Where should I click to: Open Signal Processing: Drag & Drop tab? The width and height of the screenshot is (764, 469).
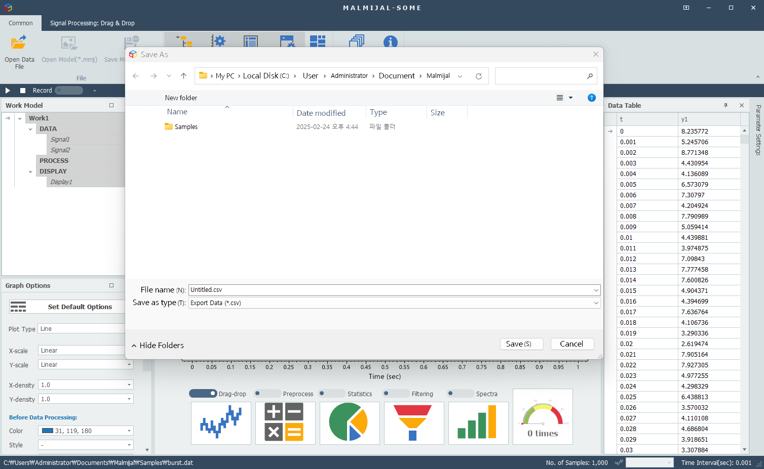click(x=92, y=23)
